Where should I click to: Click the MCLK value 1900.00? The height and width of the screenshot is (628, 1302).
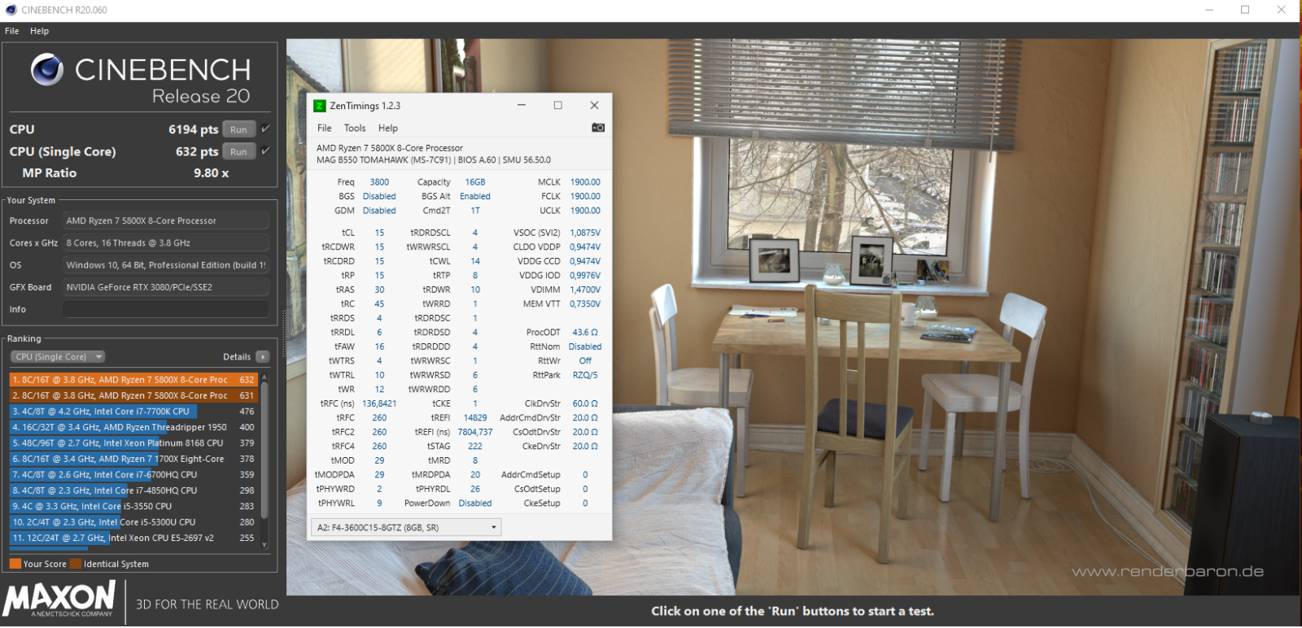tap(585, 182)
